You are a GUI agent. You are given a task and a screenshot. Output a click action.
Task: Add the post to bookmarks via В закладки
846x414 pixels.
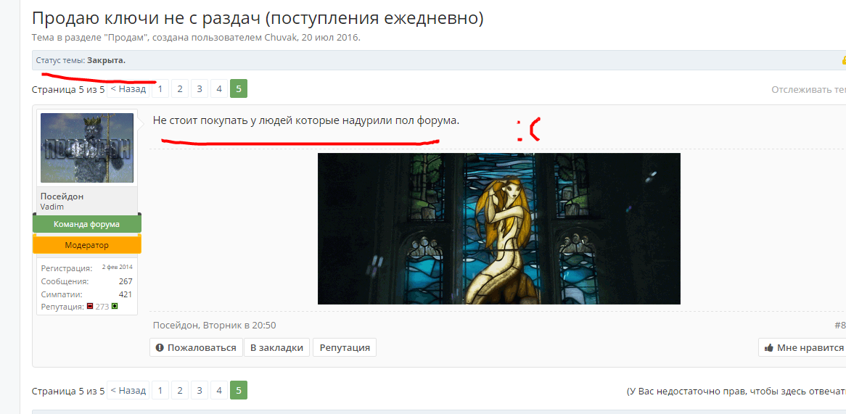click(276, 348)
